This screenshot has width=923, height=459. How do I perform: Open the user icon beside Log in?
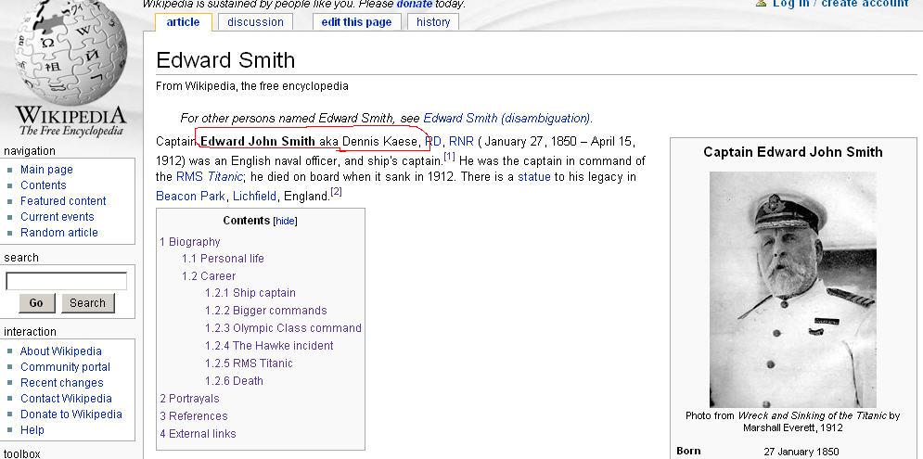click(x=761, y=3)
